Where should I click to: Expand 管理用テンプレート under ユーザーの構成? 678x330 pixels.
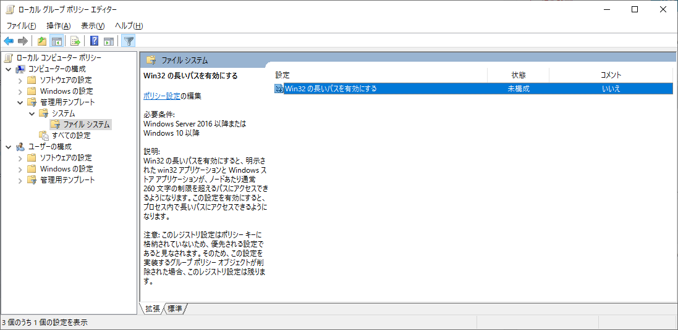(x=20, y=180)
